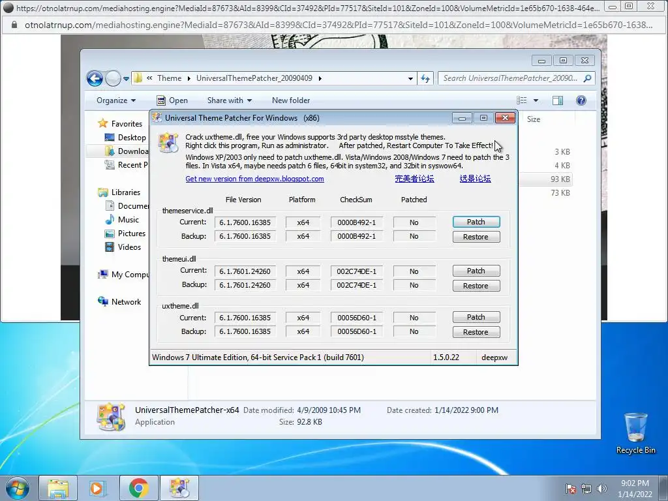This screenshot has height=501, width=668.
Task: Sort by the Size column header
Action: pos(534,119)
